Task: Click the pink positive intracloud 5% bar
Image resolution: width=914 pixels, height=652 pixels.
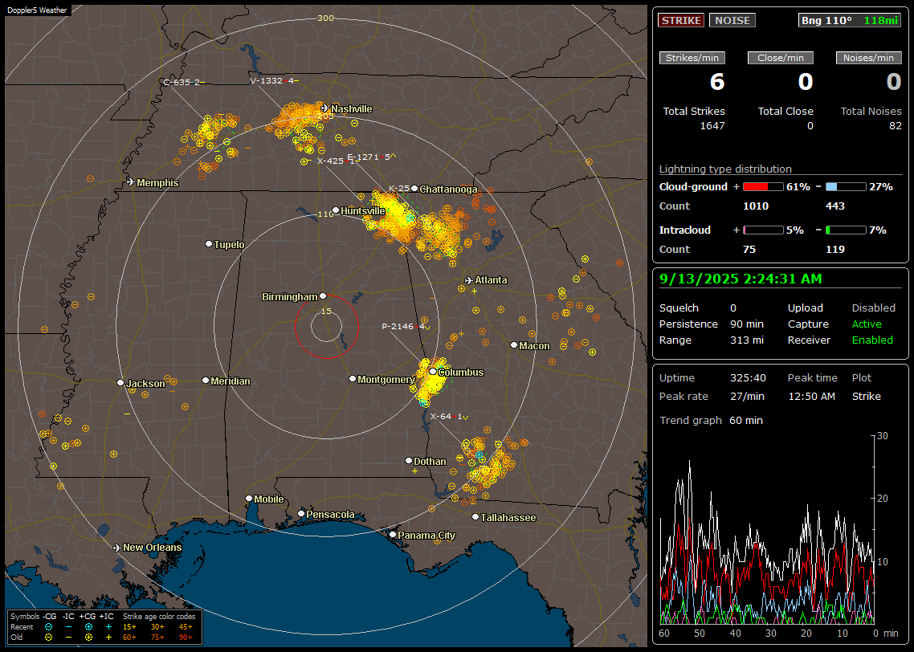Action: click(763, 230)
